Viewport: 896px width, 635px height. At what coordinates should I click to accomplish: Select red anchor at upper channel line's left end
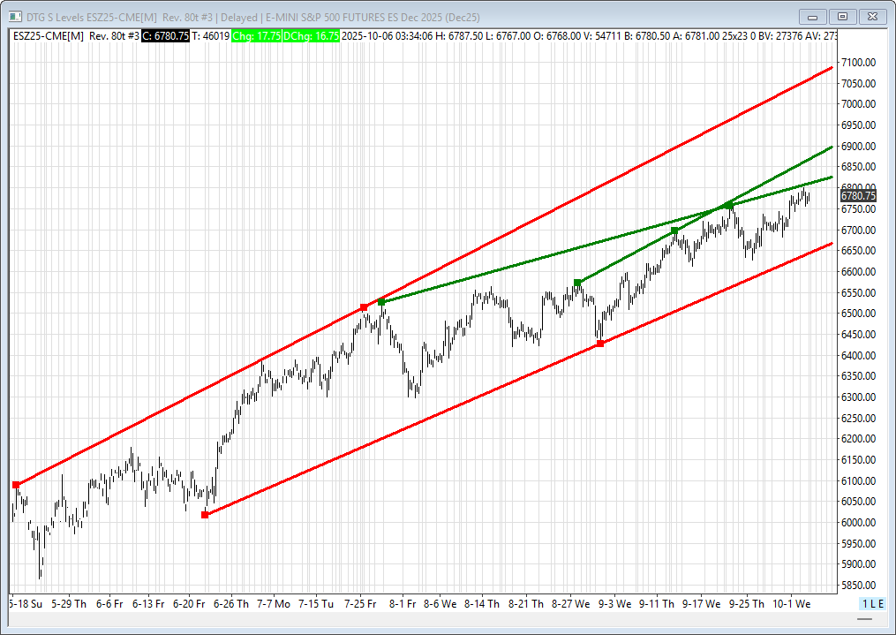tap(16, 485)
